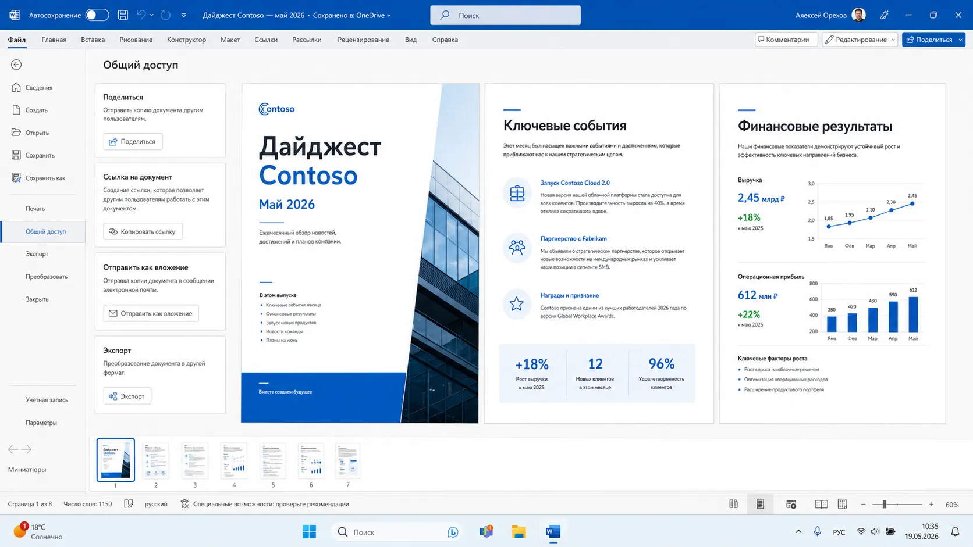Screen dimensions: 973x547
Task: Click Отправить как вложение button
Action: pyautogui.click(x=151, y=313)
